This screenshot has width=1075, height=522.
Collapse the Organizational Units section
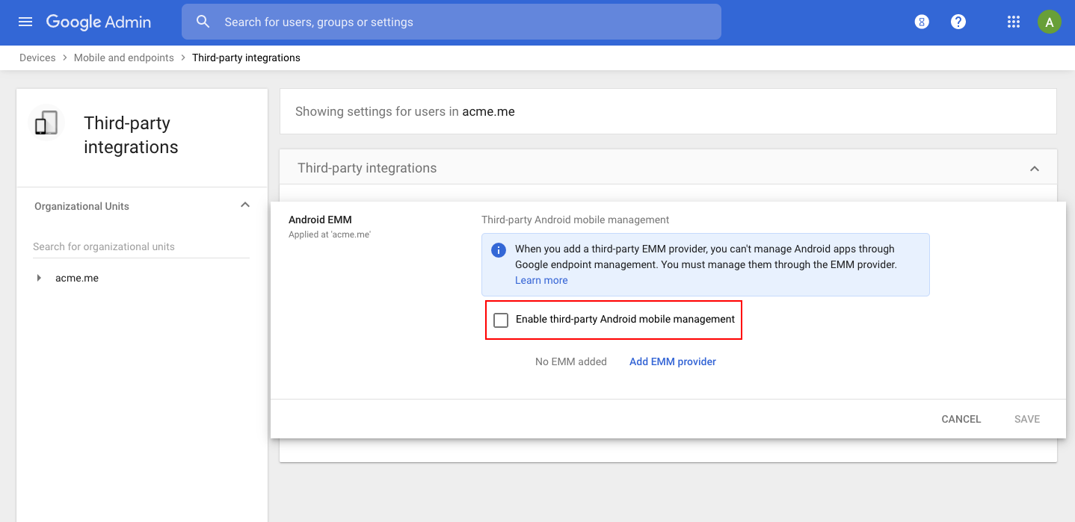[x=244, y=205]
